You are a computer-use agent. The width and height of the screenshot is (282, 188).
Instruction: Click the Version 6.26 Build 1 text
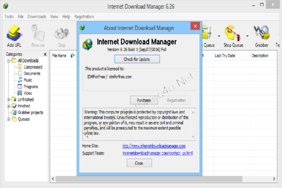click(137, 49)
